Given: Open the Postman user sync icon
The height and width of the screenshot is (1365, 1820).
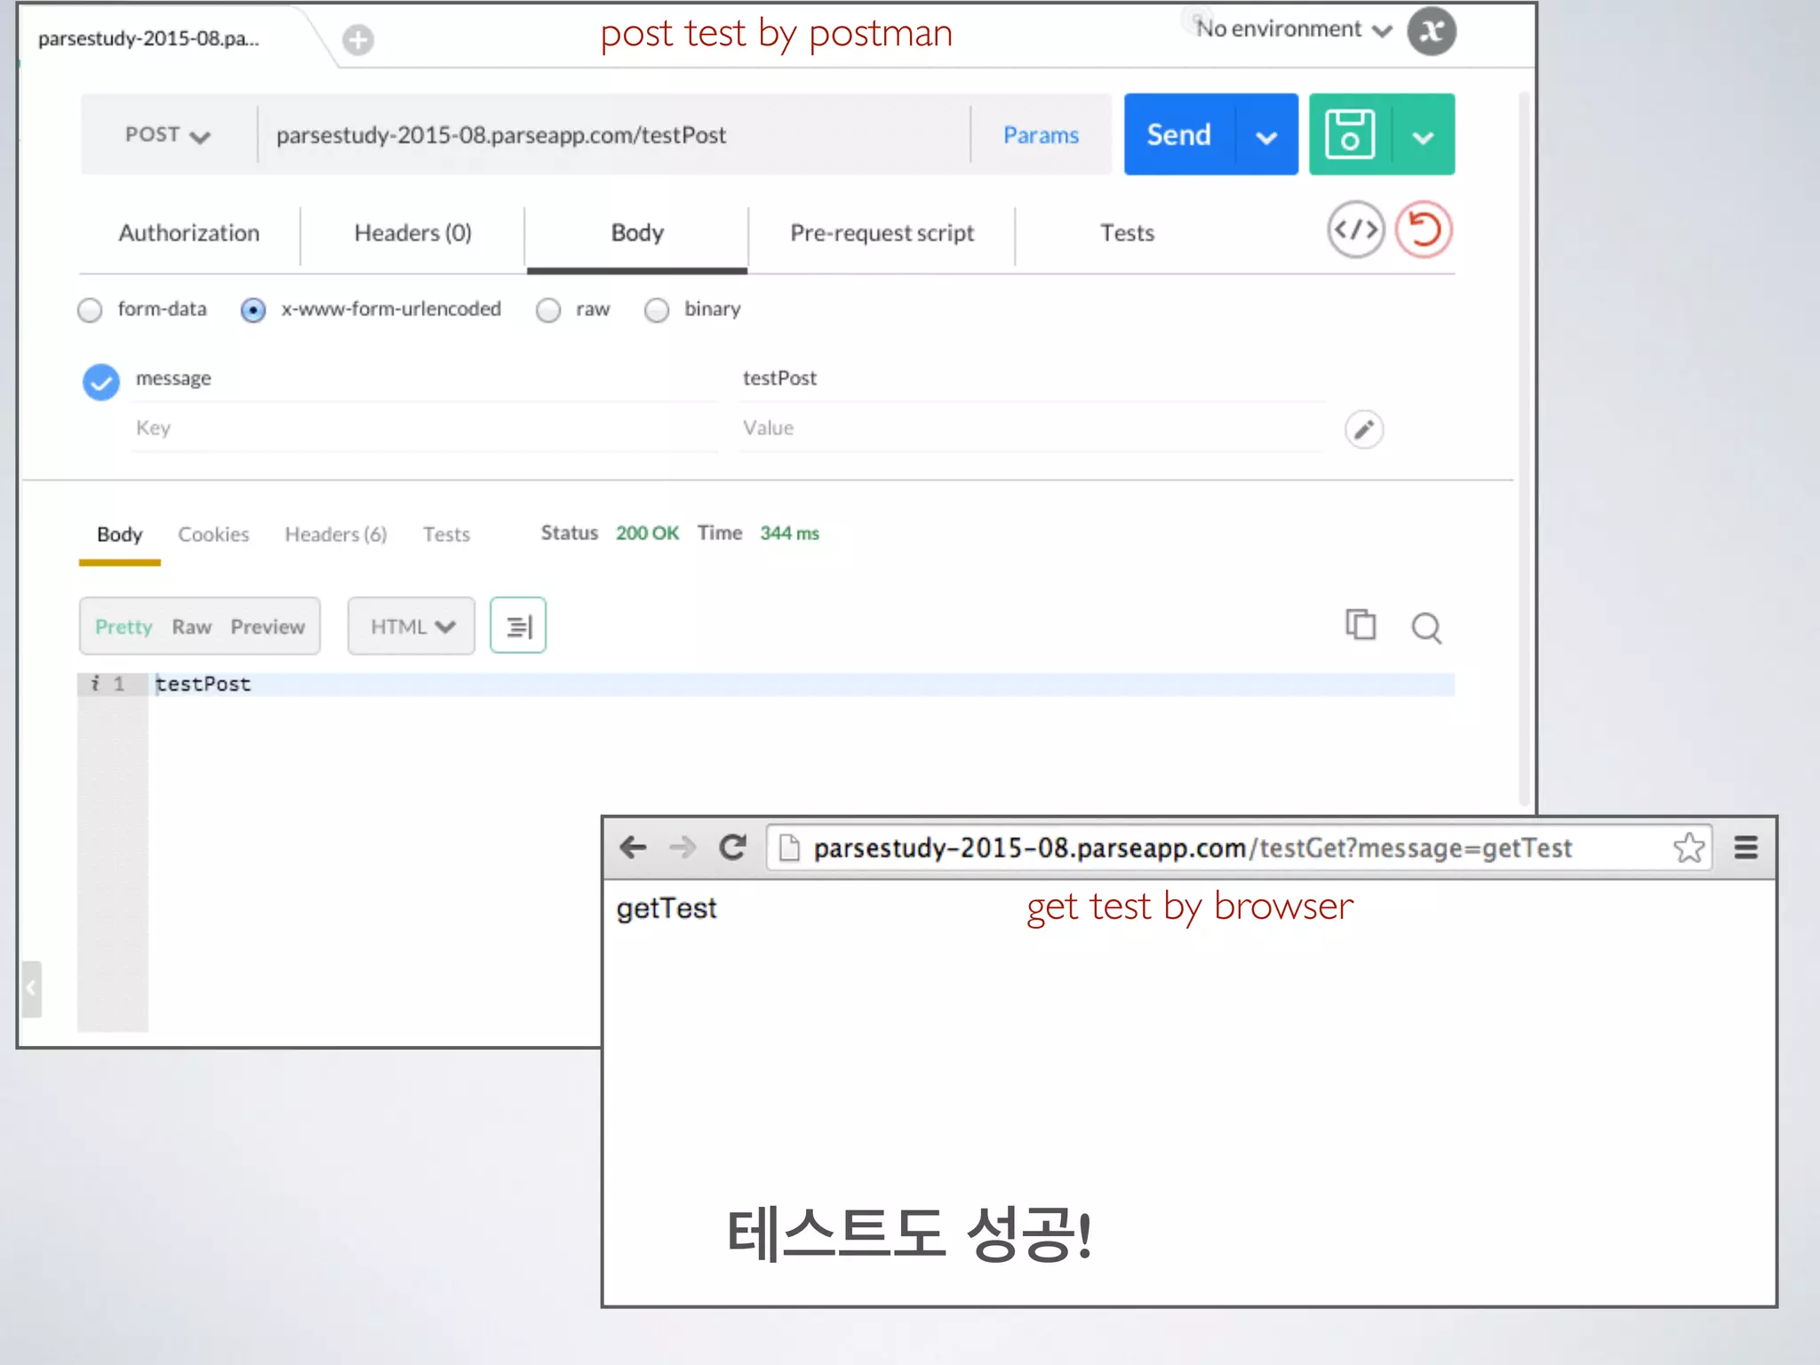Looking at the screenshot, I should coord(1431,31).
